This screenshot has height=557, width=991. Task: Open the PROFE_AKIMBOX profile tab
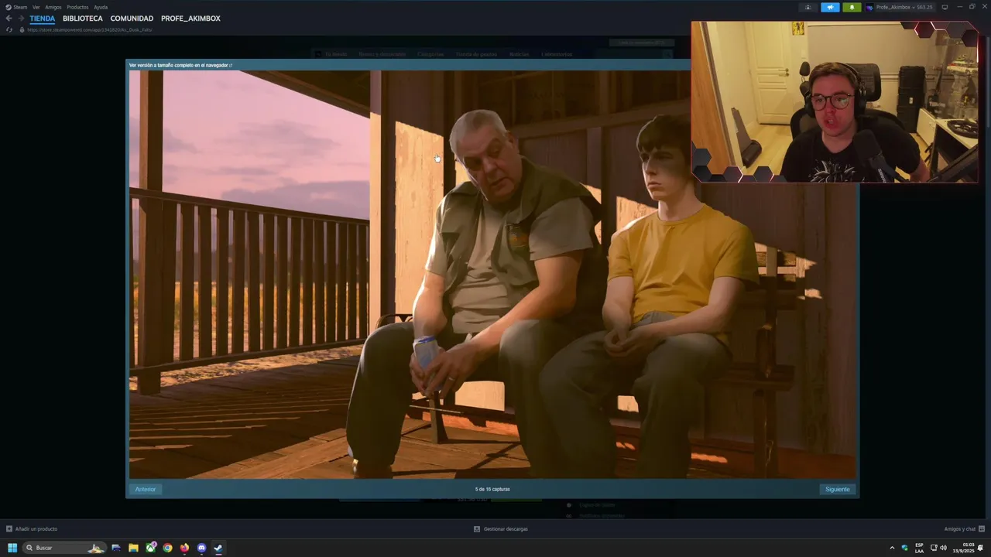click(x=190, y=19)
